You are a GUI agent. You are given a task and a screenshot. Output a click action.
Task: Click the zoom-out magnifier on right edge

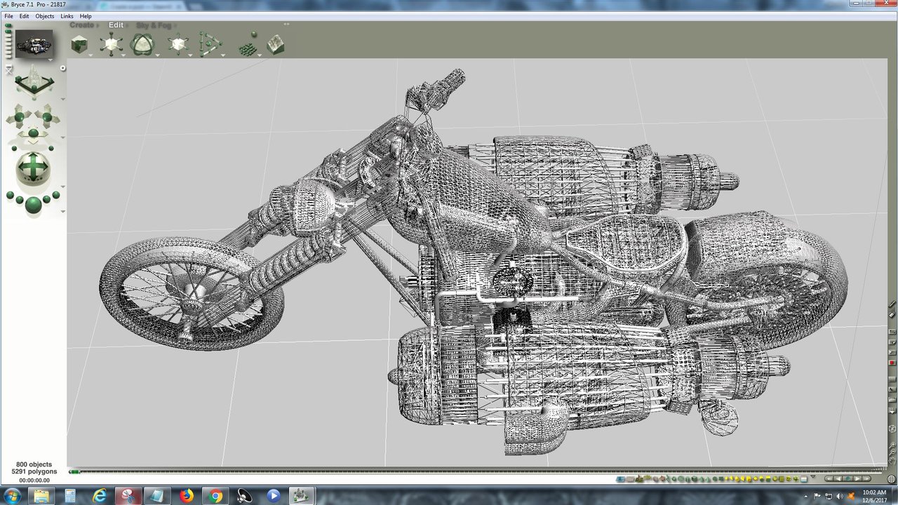coord(892,452)
